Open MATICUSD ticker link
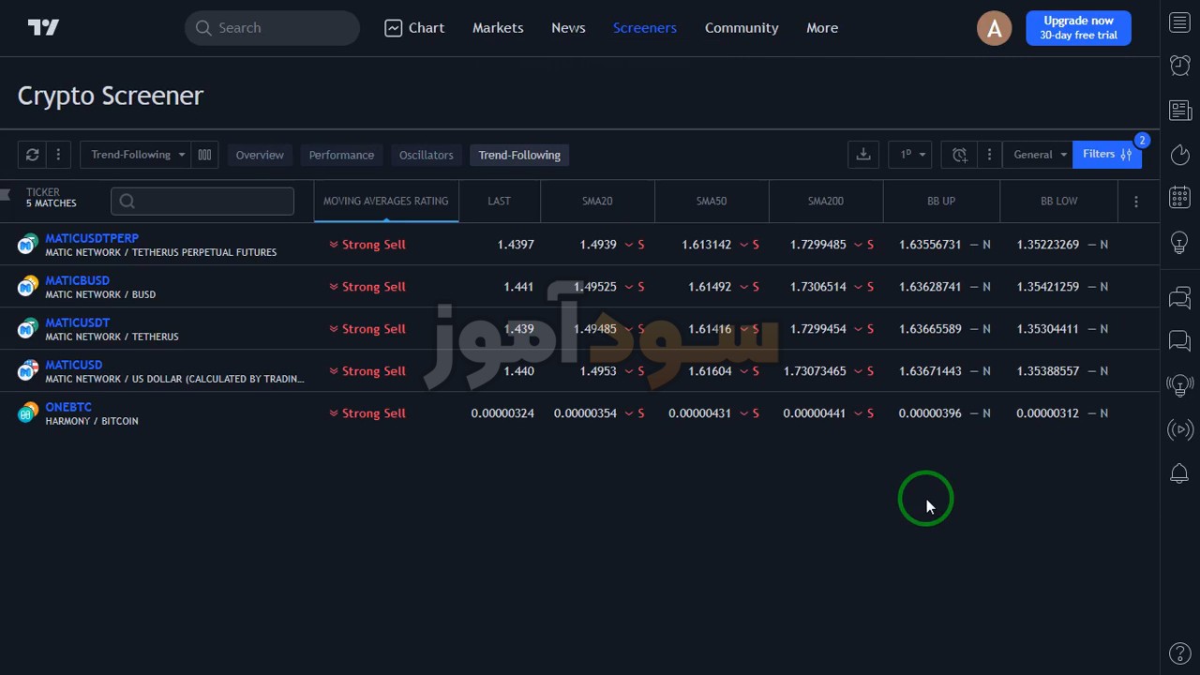Image resolution: width=1200 pixels, height=675 pixels. coord(73,365)
